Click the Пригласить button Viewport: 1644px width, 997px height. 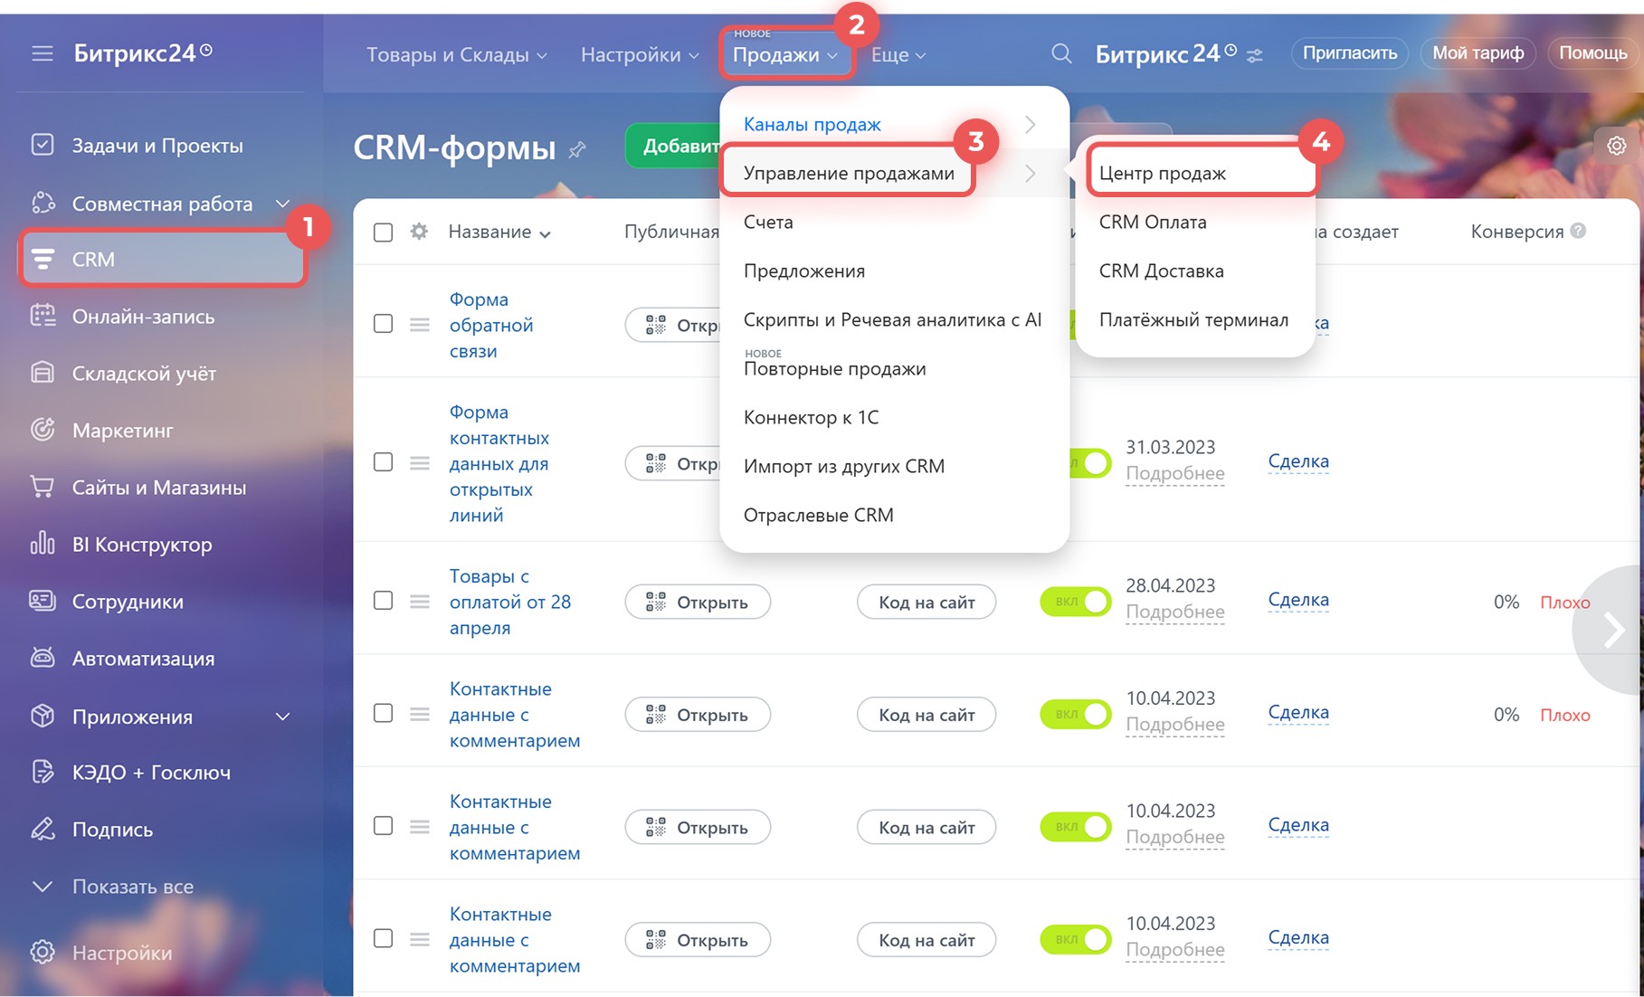click(1350, 53)
